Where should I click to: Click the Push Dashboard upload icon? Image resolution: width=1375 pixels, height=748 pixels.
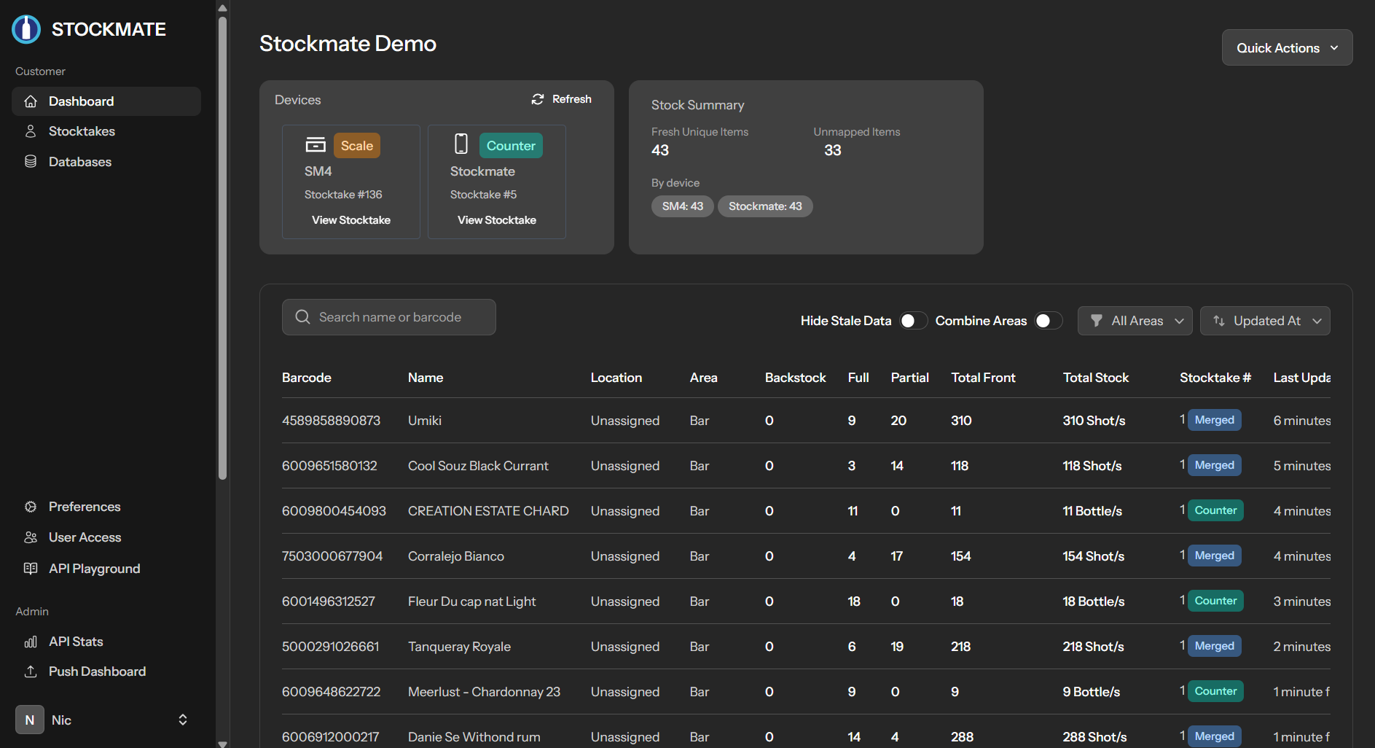31,671
